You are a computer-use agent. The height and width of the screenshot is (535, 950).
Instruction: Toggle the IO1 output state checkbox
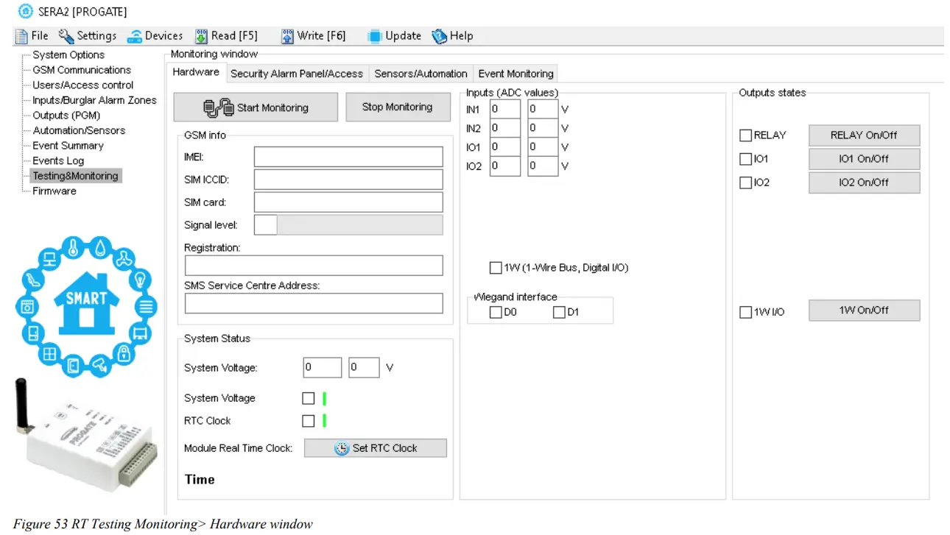(x=746, y=159)
